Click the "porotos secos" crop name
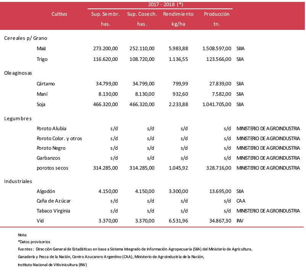306x273 pixels. (52, 168)
